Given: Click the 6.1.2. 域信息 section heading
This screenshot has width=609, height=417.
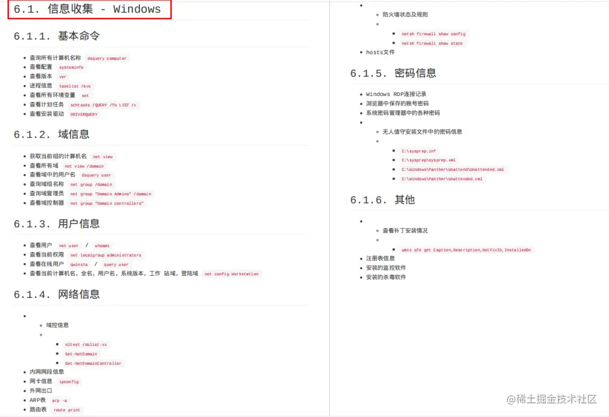Looking at the screenshot, I should (52, 134).
